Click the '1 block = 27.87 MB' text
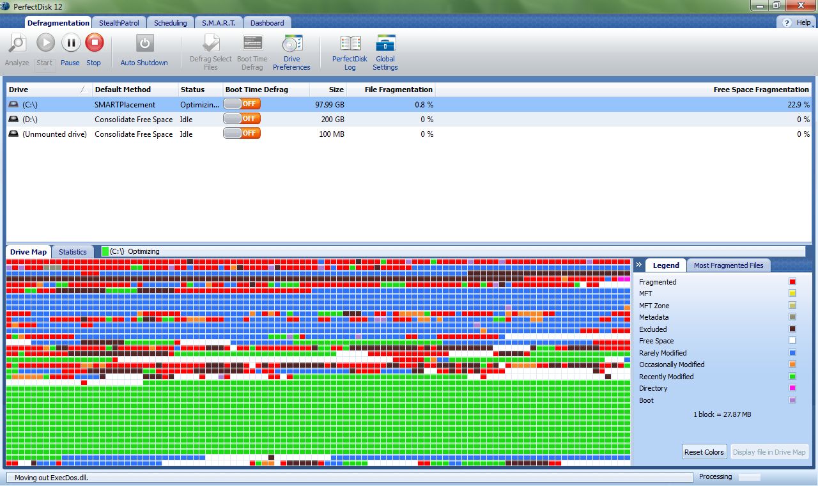 (722, 414)
